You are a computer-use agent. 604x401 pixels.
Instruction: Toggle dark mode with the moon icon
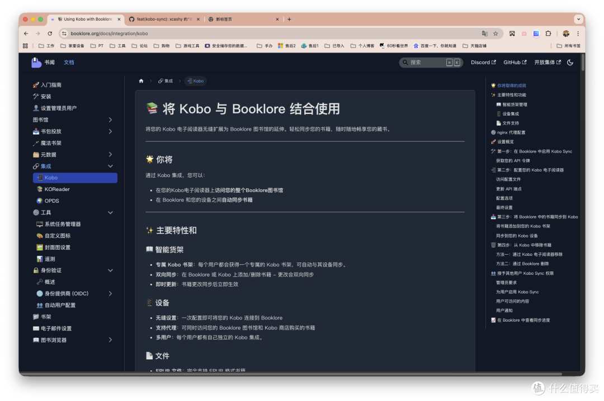click(570, 63)
